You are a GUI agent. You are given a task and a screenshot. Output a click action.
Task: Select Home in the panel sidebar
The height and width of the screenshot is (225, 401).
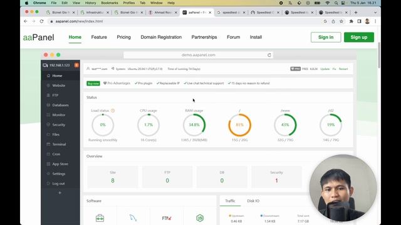point(60,76)
